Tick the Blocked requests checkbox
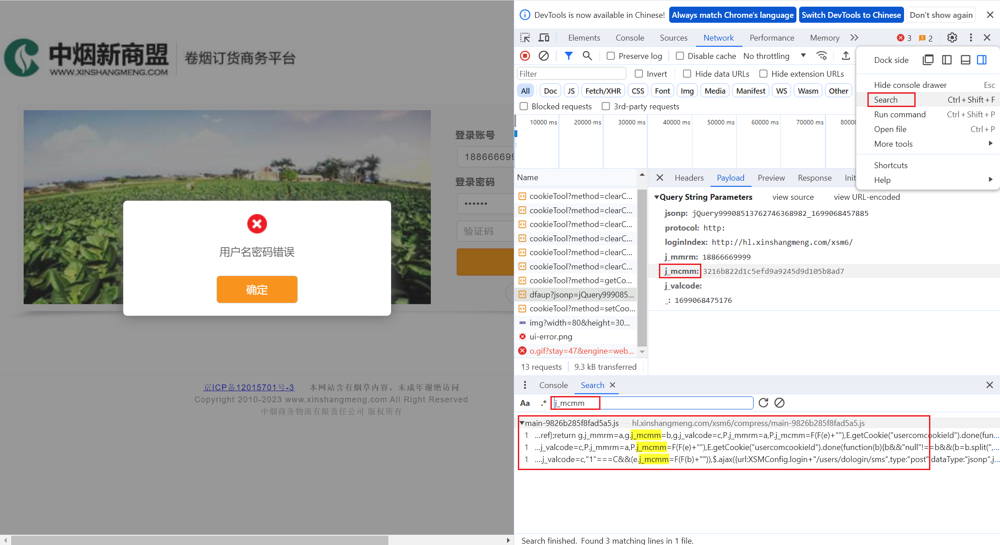The height and width of the screenshot is (545, 1000). click(524, 106)
